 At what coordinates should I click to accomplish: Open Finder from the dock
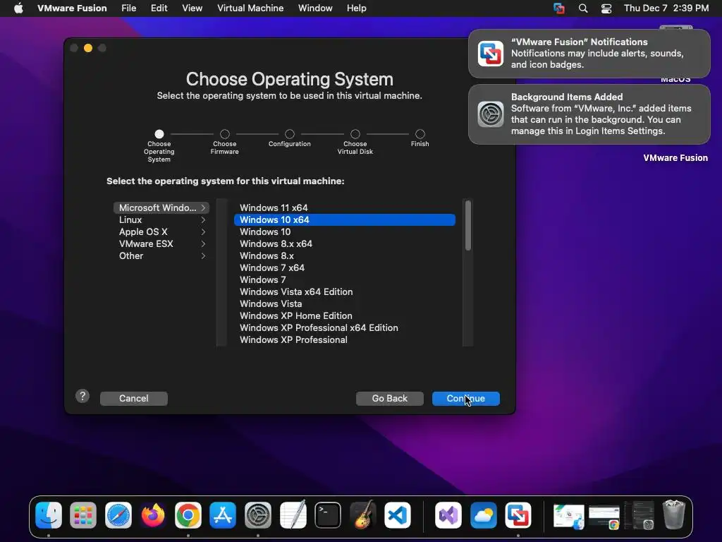pyautogui.click(x=49, y=514)
